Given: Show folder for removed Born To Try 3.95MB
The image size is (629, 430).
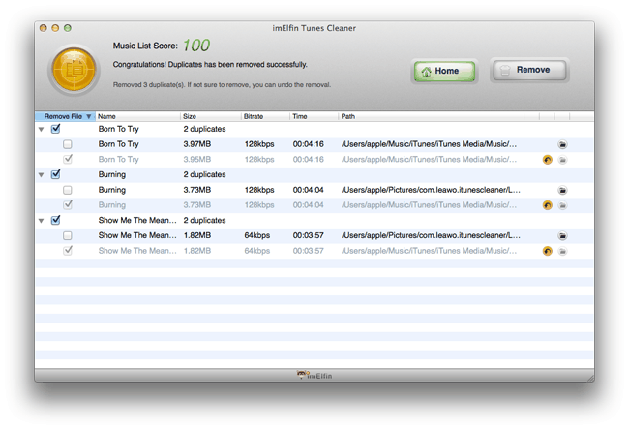Looking at the screenshot, I should pos(562,160).
